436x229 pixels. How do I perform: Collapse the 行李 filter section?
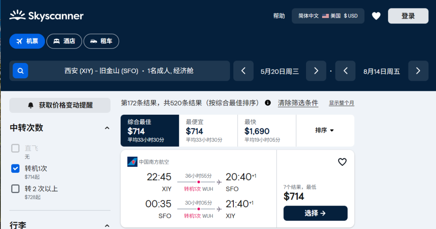point(107,225)
